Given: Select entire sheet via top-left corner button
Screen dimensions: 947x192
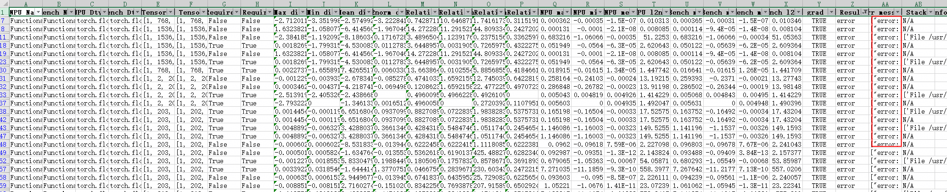Looking at the screenshot, I should pos(5,4).
